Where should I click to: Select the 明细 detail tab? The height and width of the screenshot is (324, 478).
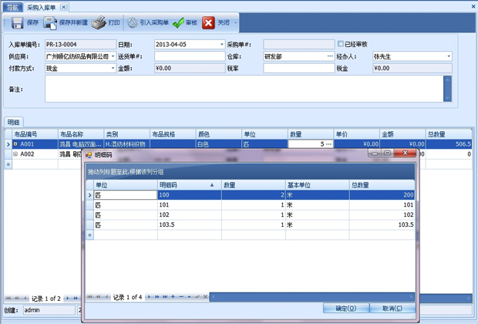[14, 123]
